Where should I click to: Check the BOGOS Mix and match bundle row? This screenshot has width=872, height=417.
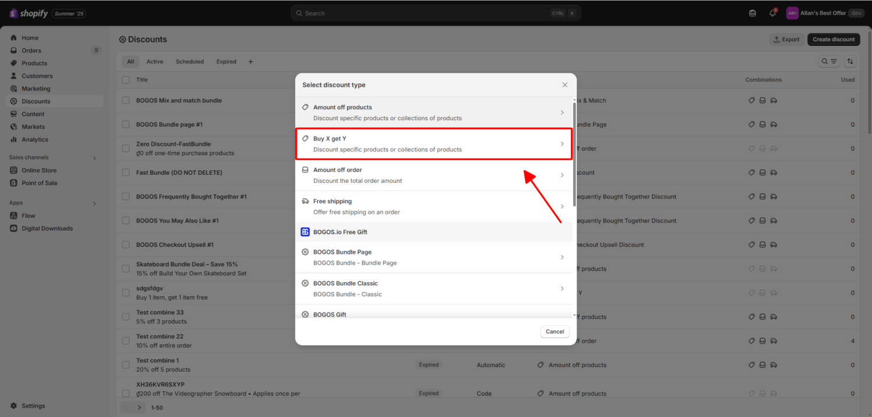[x=126, y=100]
